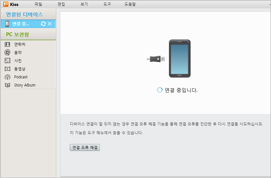Open the 도움말 menu

tap(130, 4)
